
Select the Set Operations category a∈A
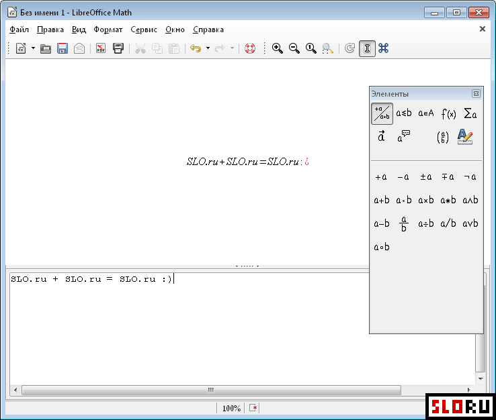426,113
